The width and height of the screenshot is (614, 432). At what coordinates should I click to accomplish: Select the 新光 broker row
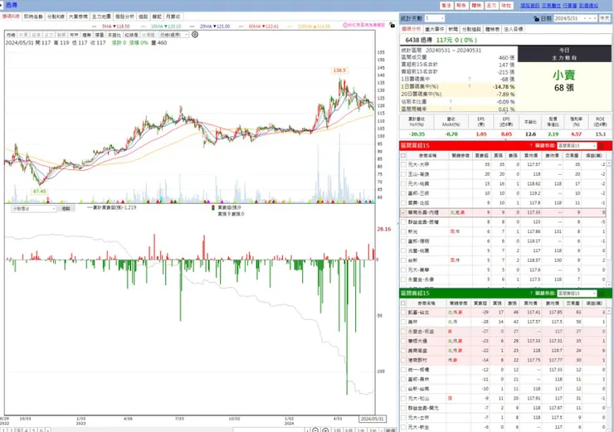tap(503, 231)
